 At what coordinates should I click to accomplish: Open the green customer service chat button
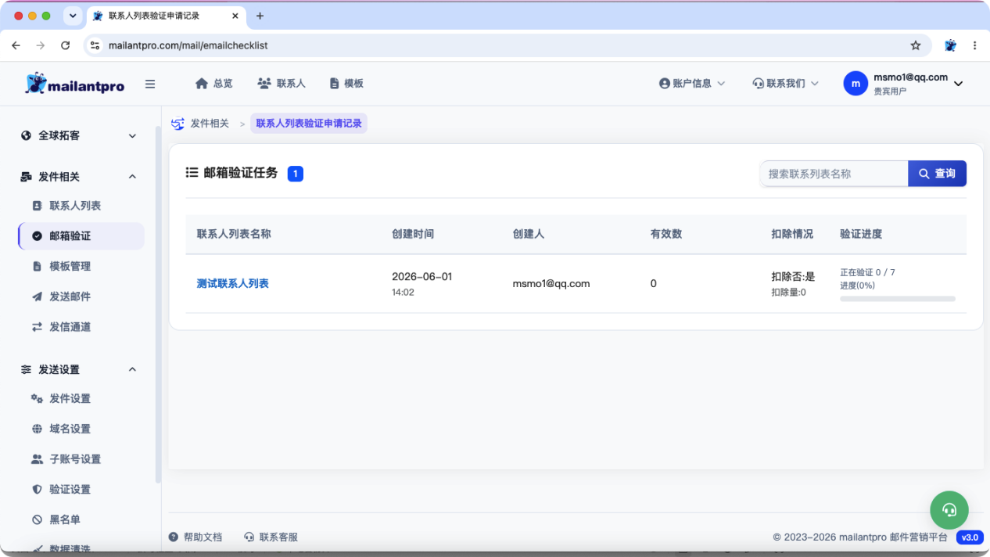click(949, 510)
